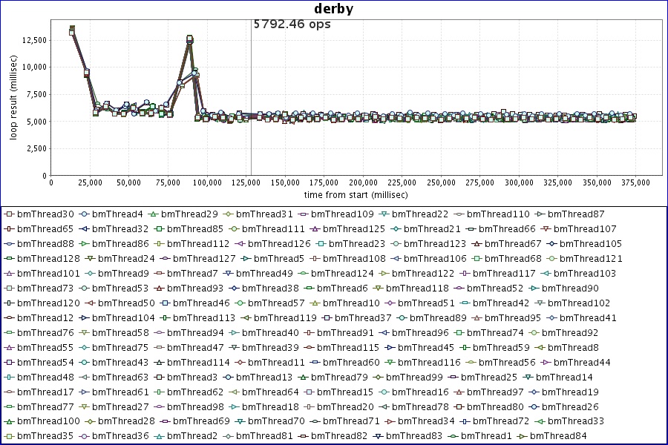Select the bmThread4 legend circle marker
The image size is (668, 445).
click(85, 214)
